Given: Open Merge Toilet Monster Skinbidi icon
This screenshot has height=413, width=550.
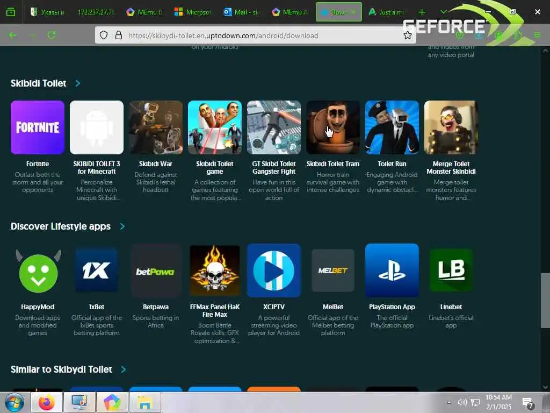Looking at the screenshot, I should (451, 127).
